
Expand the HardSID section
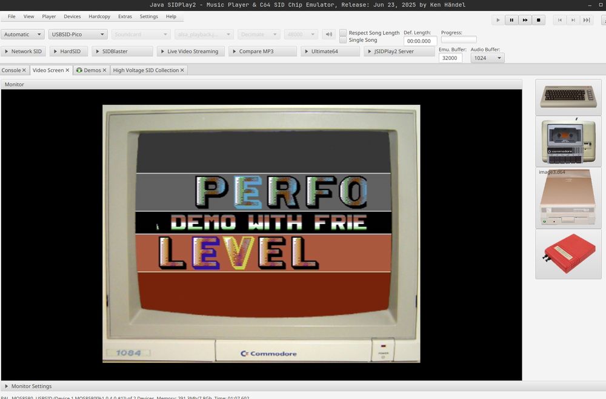[68, 51]
